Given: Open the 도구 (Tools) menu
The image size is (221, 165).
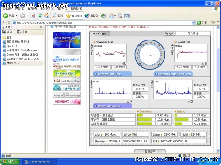Looking at the screenshot, I should point(63,9).
